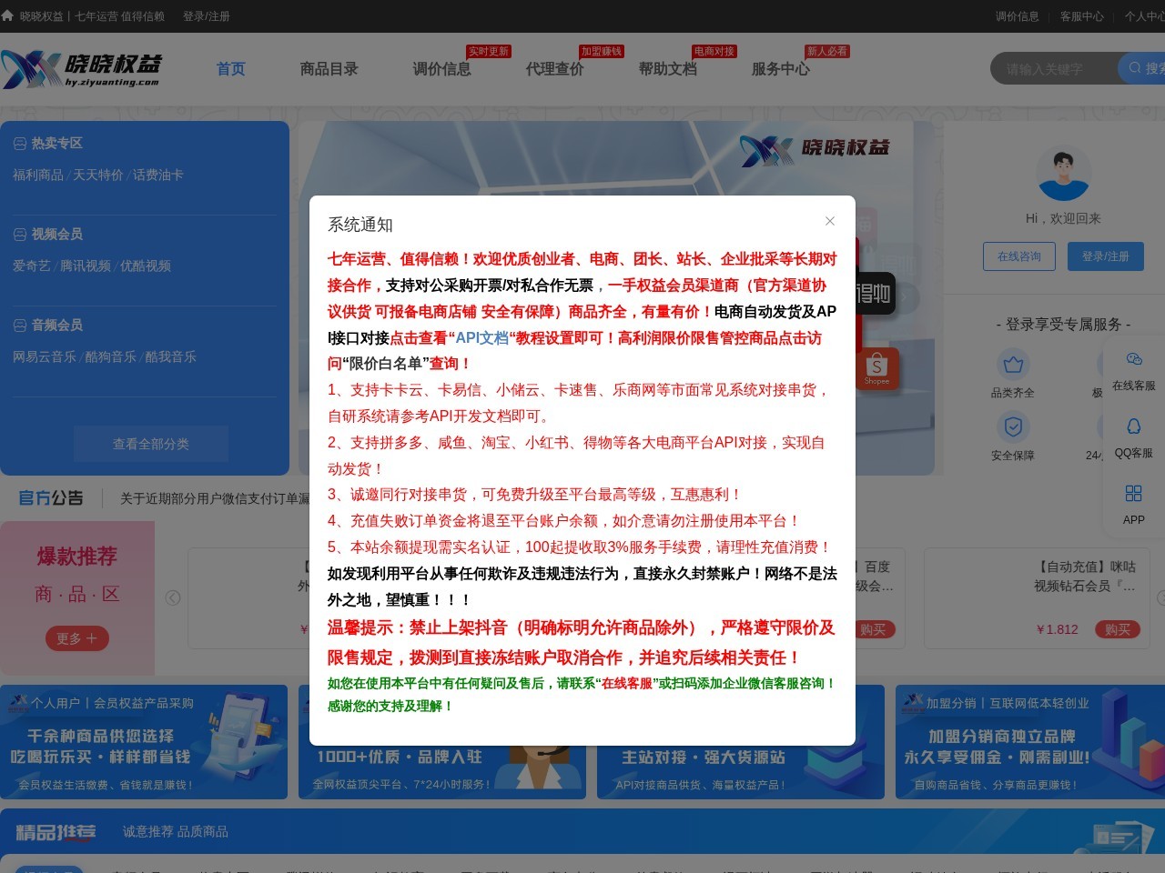Close the 系统通知 popup
The width and height of the screenshot is (1165, 873).
[x=829, y=221]
